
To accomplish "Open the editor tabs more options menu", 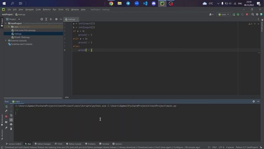I will click(258, 19).
